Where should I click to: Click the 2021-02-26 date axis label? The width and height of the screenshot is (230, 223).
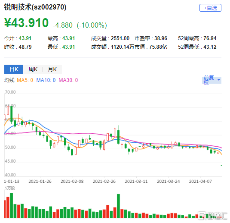pos(104,181)
